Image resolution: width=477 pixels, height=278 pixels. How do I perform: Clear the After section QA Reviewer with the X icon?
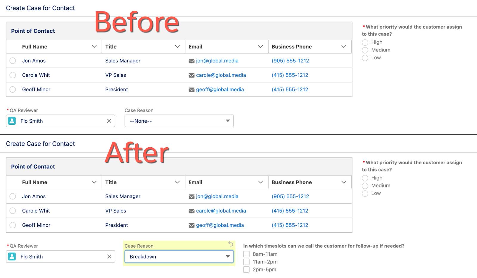pyautogui.click(x=109, y=256)
